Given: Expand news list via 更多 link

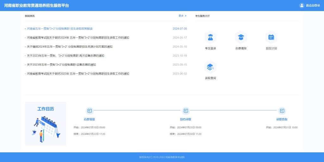Looking at the screenshot, I should (182, 16).
